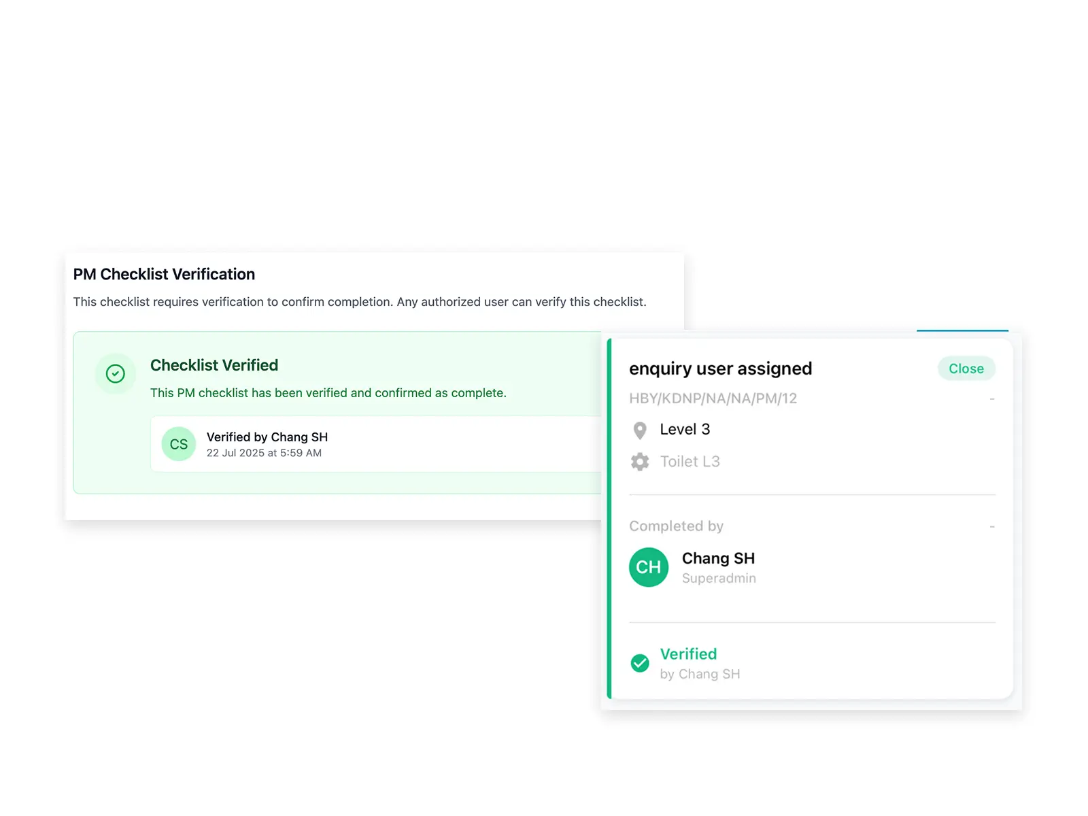
Task: Collapse the Completed by section dash
Action: pos(992,527)
